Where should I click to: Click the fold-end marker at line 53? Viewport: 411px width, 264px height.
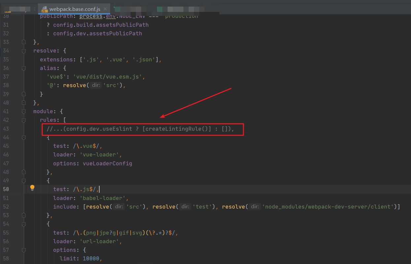(x=23, y=215)
